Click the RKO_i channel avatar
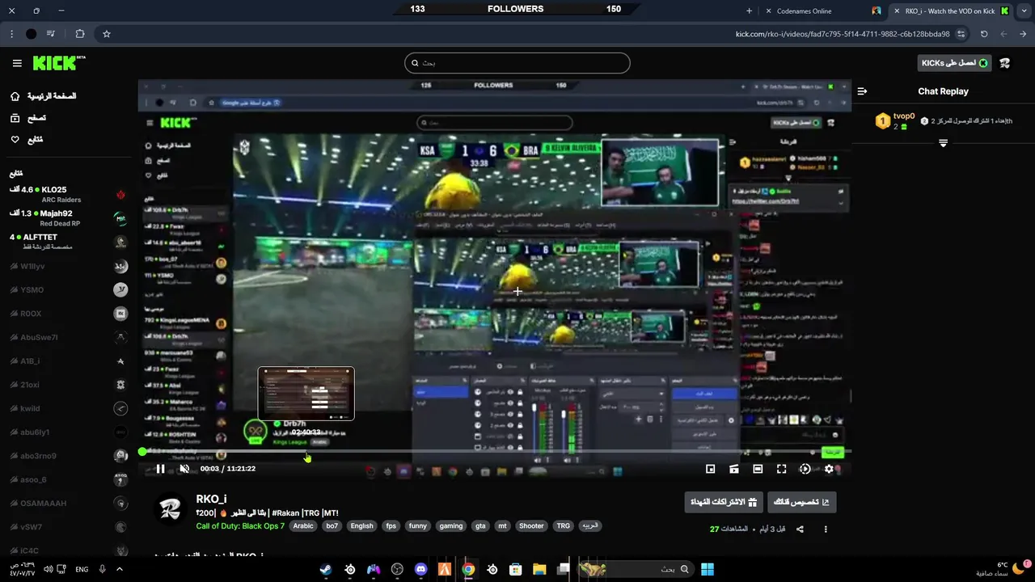This screenshot has height=582, width=1035. point(171,511)
